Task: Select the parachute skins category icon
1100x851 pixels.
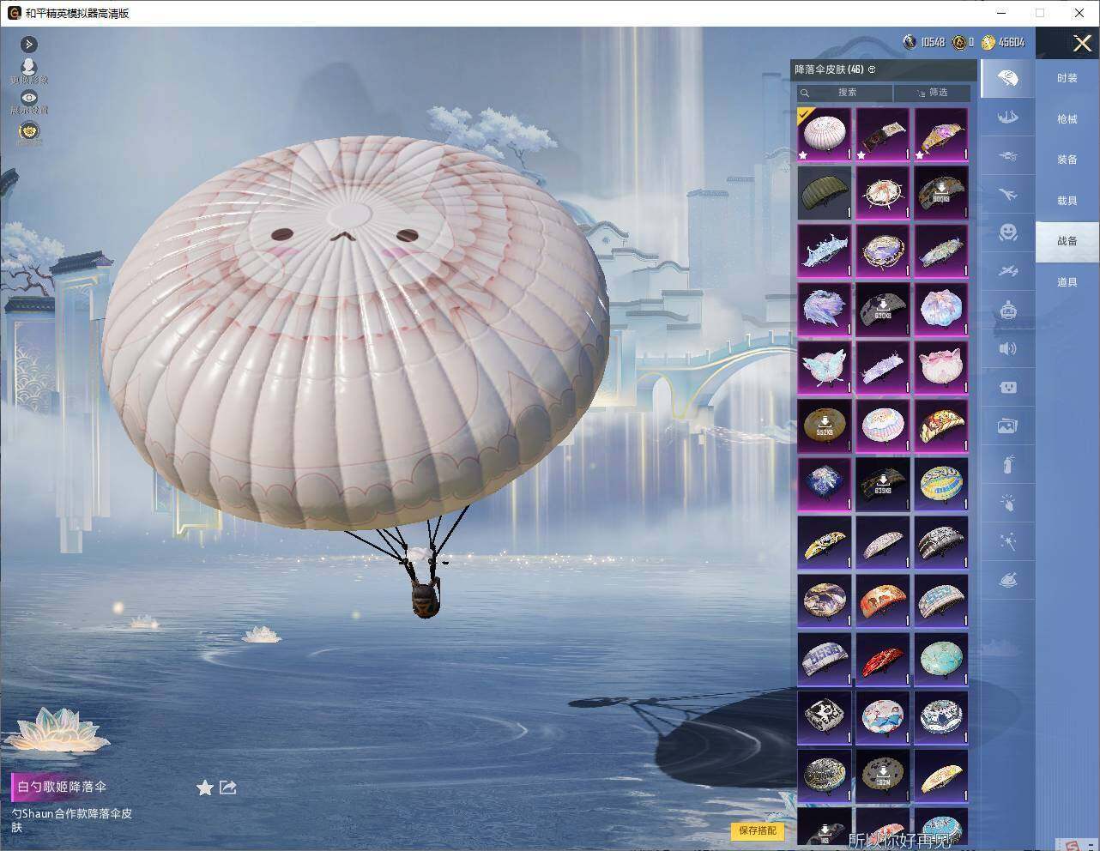Action: coord(1008,79)
